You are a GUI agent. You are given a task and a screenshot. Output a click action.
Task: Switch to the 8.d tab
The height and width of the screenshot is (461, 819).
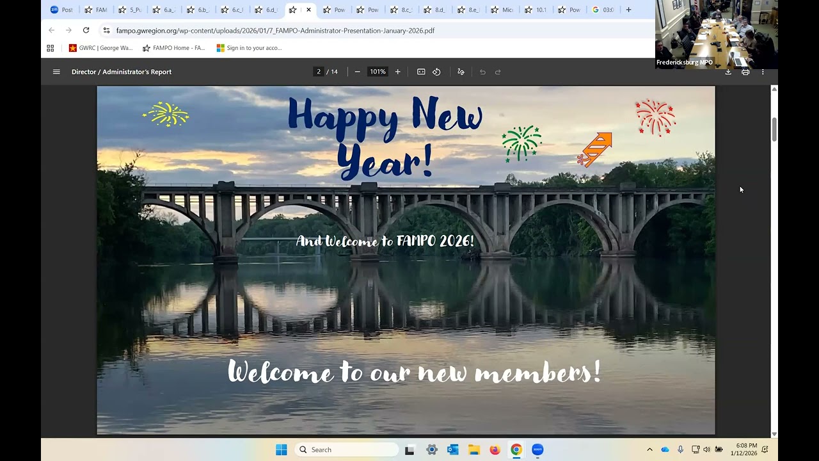point(435,10)
